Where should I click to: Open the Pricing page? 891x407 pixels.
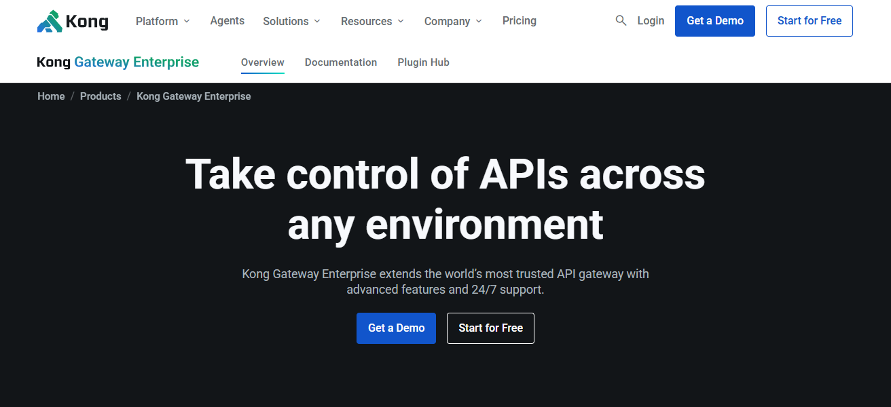pyautogui.click(x=519, y=21)
